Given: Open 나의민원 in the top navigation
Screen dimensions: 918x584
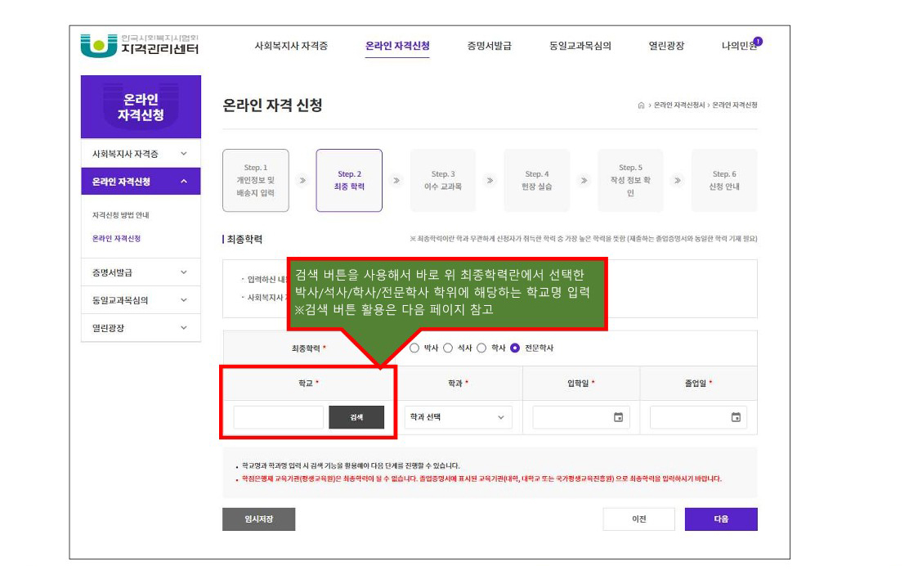Looking at the screenshot, I should tap(739, 46).
